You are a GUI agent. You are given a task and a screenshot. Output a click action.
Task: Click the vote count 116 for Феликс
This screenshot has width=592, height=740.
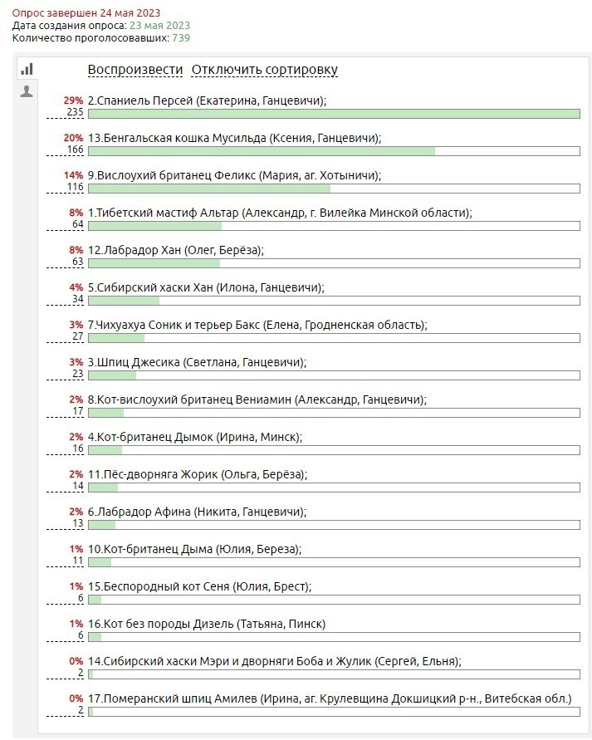point(75,187)
